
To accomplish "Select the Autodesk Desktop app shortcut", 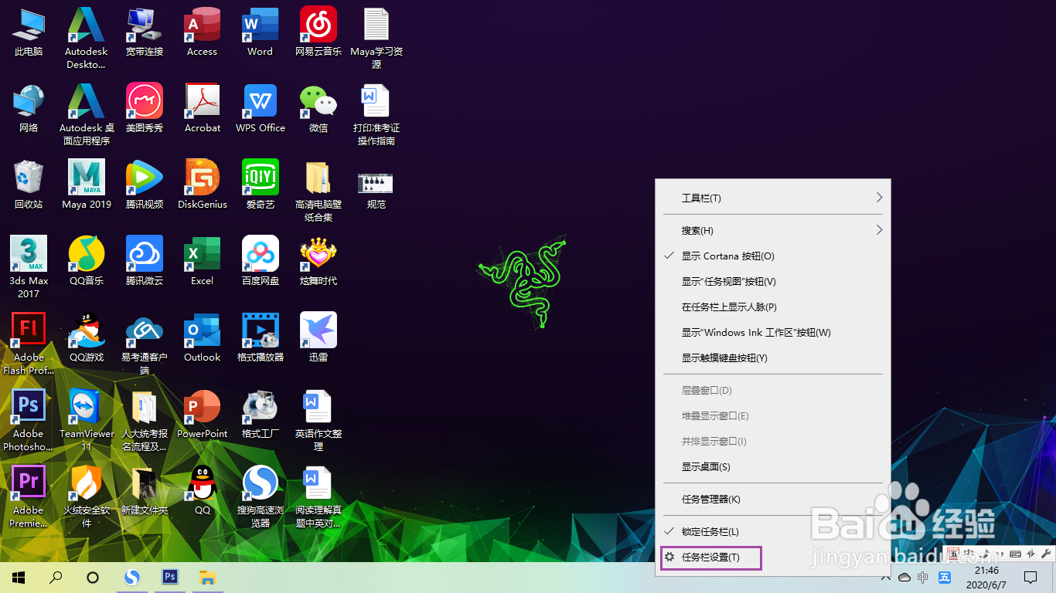I will click(86, 38).
